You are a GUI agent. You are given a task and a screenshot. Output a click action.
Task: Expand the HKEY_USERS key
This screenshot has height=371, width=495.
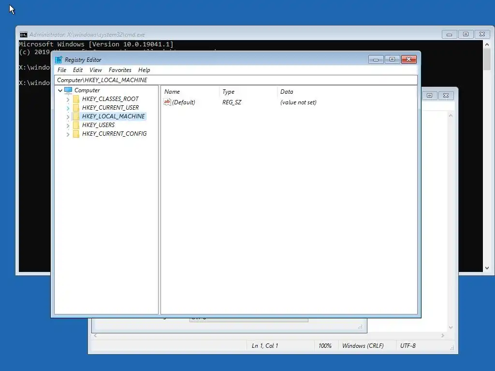point(68,126)
